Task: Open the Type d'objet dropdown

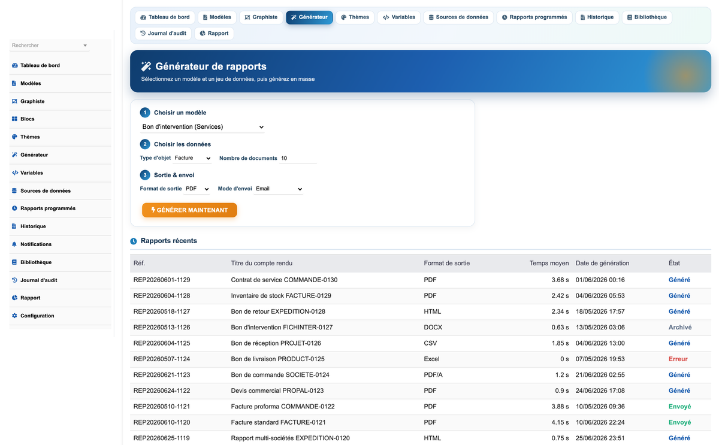Action: [x=192, y=158]
